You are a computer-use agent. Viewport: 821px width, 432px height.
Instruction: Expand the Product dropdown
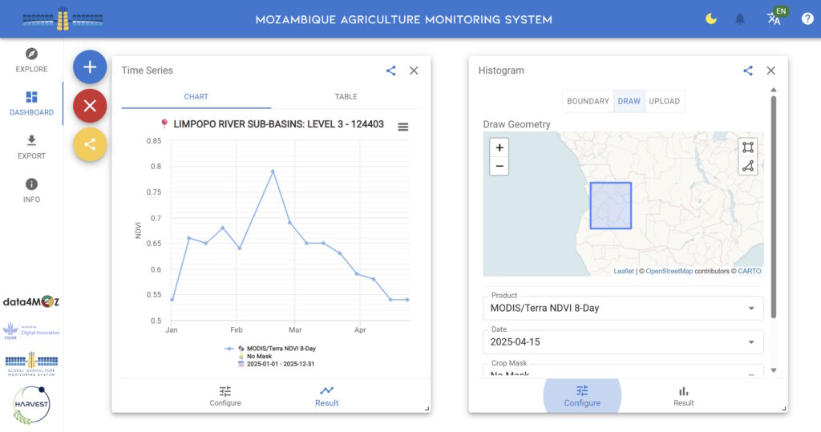[623, 308]
